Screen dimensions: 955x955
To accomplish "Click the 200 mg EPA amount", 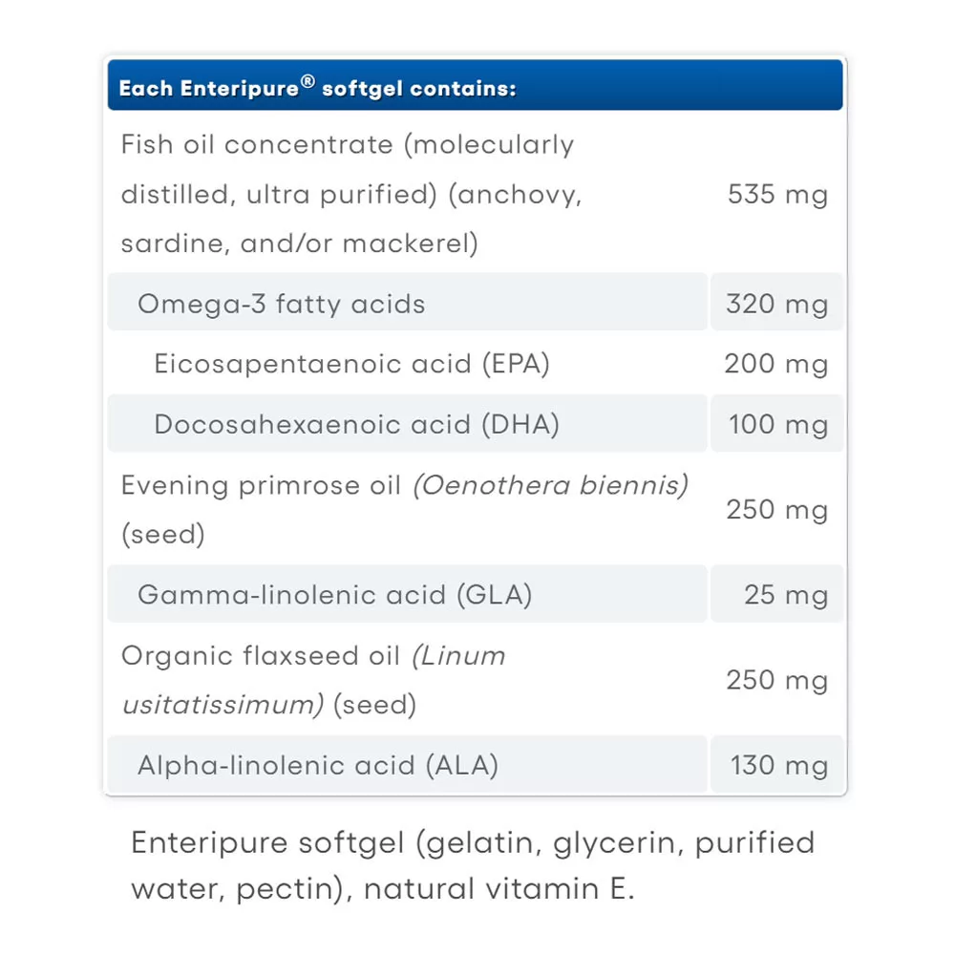I will tap(776, 364).
